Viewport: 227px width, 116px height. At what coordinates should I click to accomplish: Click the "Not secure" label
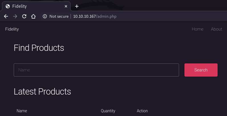[x=59, y=16]
